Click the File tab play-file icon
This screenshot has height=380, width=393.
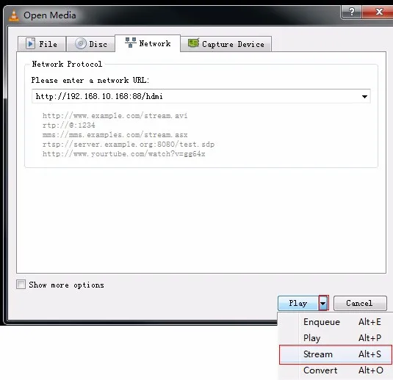(x=31, y=43)
